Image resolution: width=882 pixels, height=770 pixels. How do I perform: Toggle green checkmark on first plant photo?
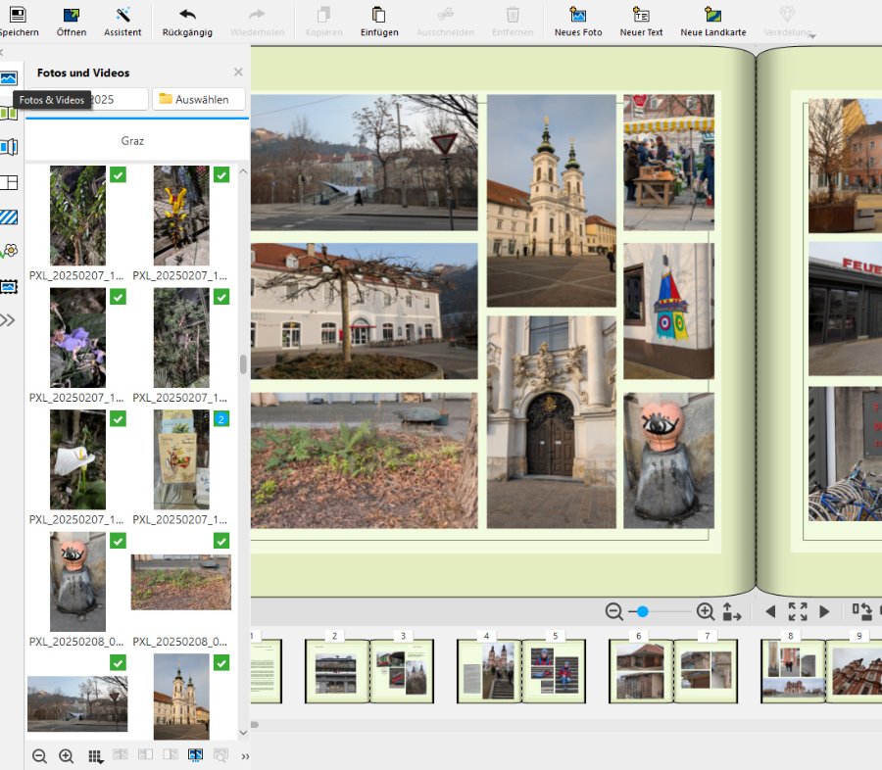coord(118,174)
